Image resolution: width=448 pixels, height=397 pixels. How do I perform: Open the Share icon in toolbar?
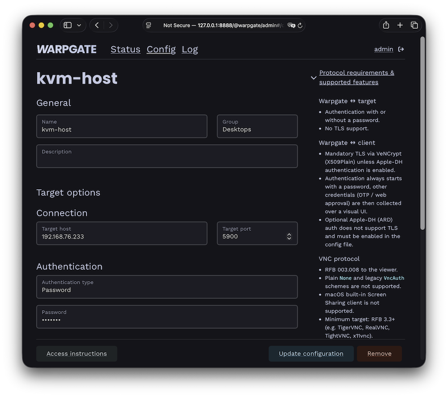386,25
